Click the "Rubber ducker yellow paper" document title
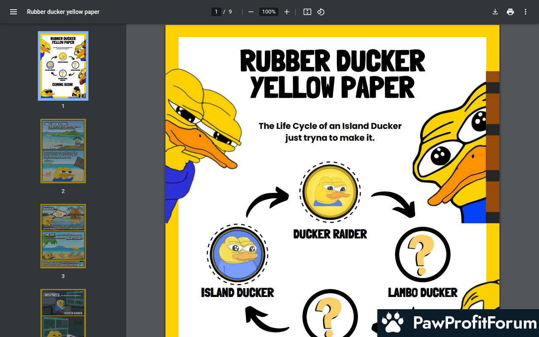 click(x=63, y=12)
